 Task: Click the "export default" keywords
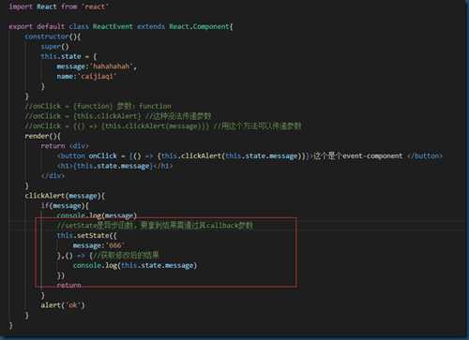(x=37, y=26)
